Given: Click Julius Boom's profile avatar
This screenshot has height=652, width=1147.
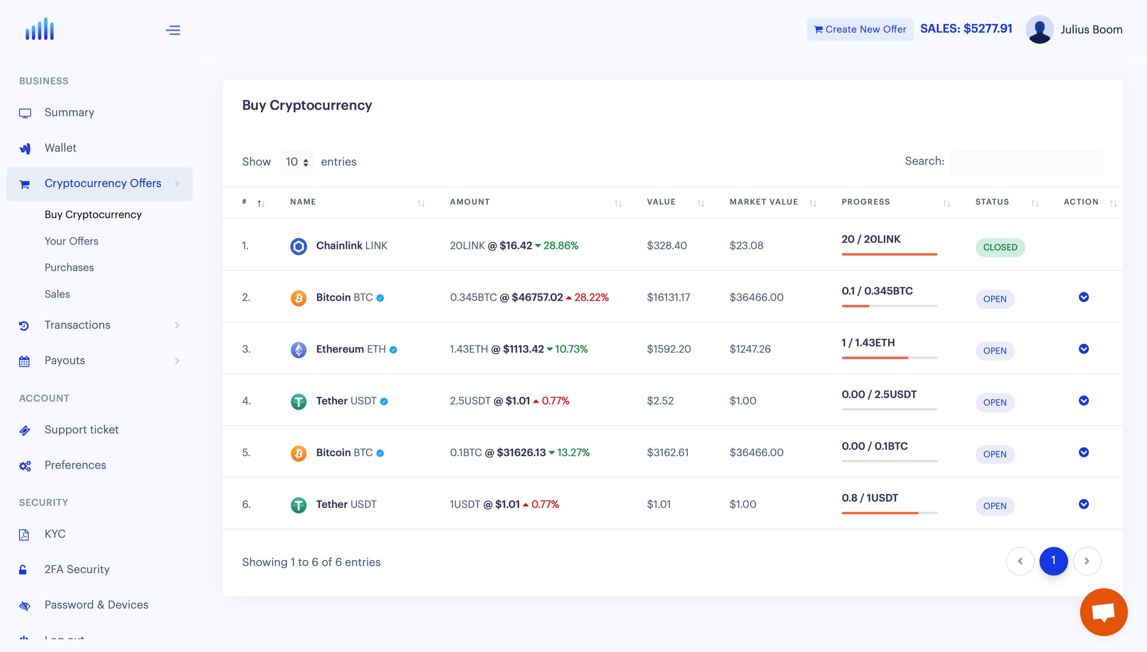Looking at the screenshot, I should click(1039, 29).
